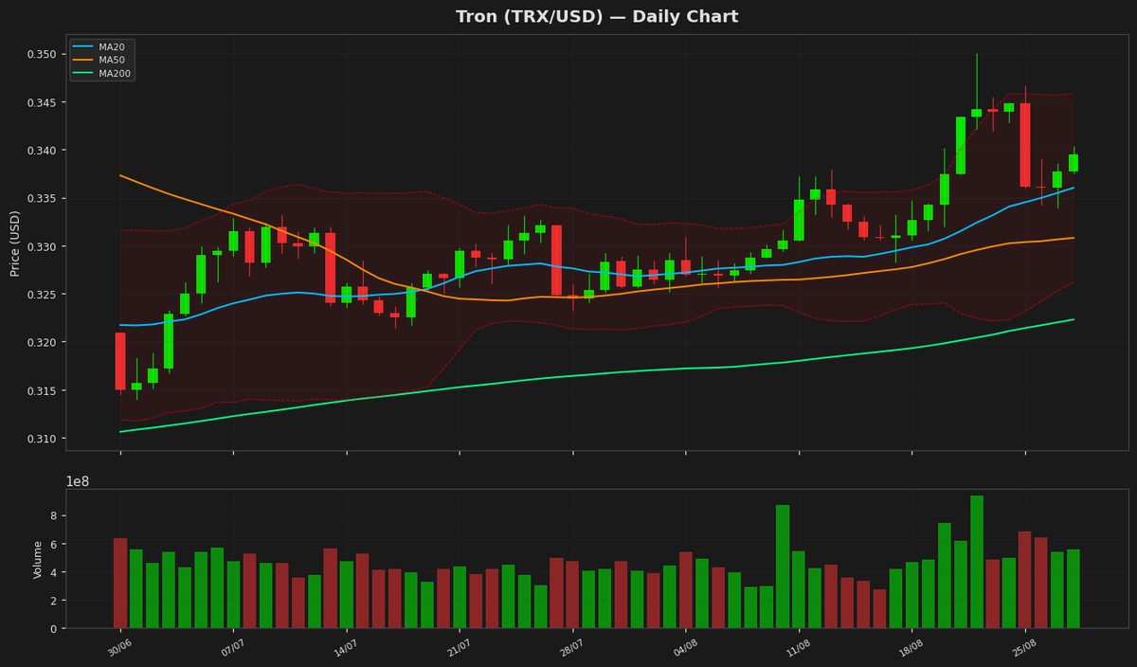
Task: Click the volume axis tick 0
Action: pos(53,628)
